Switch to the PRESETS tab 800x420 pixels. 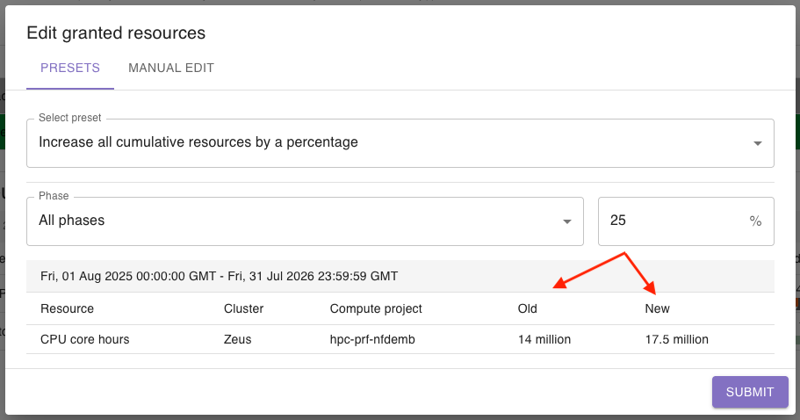click(70, 69)
